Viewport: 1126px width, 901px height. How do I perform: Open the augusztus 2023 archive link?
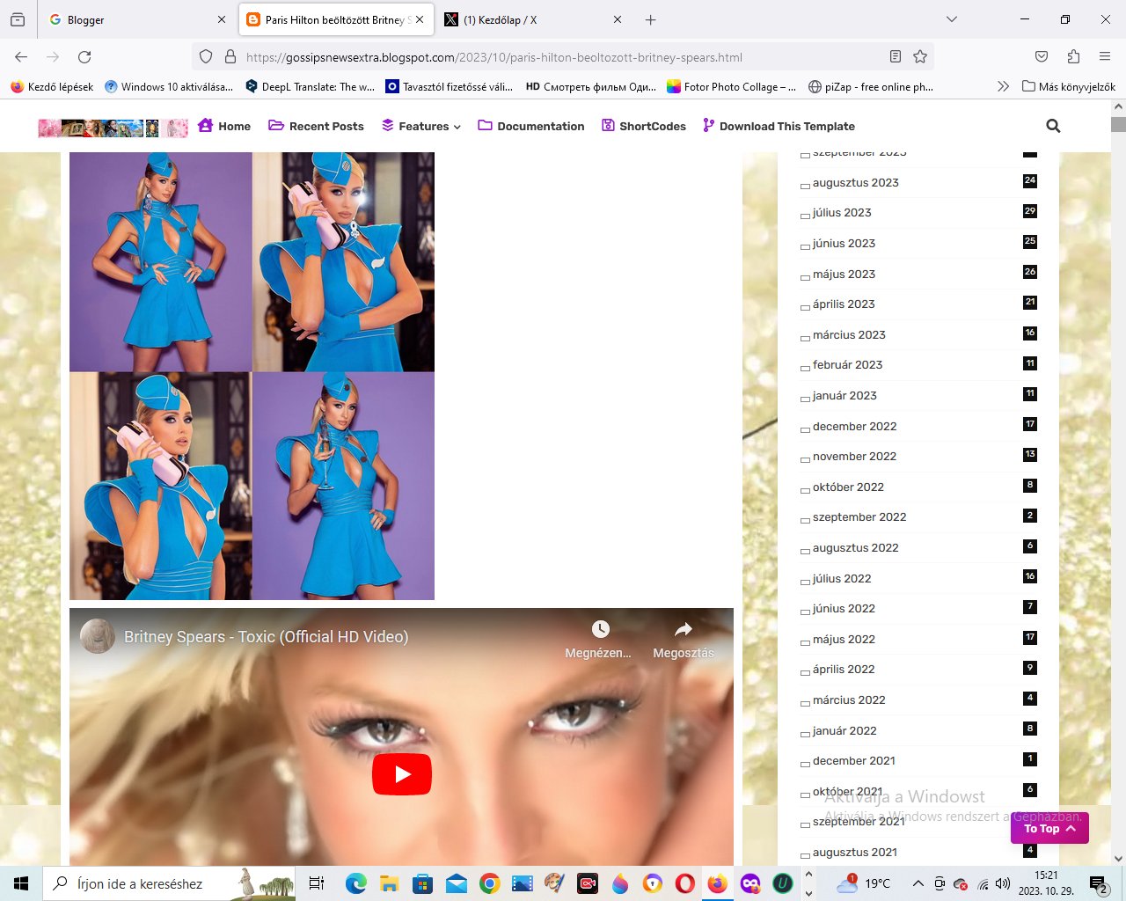coord(855,183)
